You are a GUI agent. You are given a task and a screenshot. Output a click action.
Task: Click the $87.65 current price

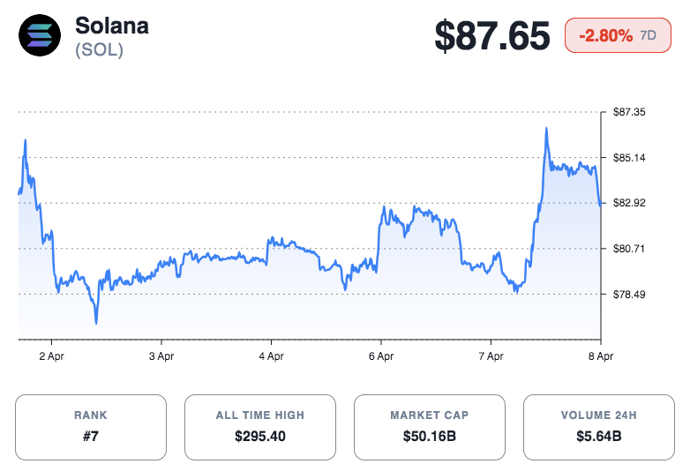[x=492, y=36]
